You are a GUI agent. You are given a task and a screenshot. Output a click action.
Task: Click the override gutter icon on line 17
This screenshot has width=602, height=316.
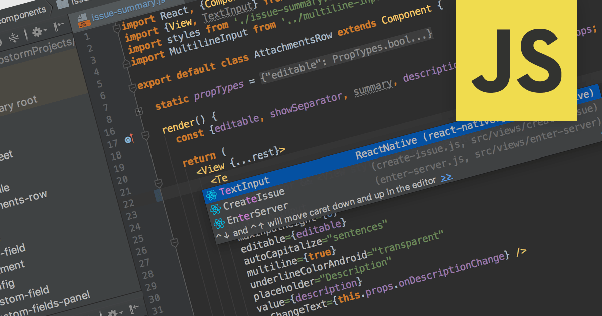(129, 139)
